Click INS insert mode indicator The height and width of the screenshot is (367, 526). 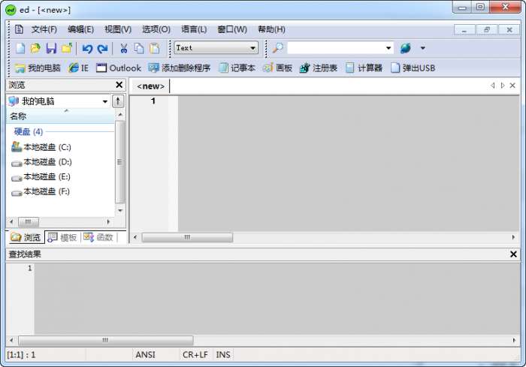pos(223,354)
